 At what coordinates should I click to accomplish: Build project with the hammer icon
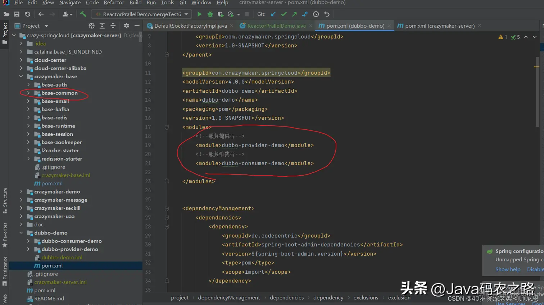(83, 14)
